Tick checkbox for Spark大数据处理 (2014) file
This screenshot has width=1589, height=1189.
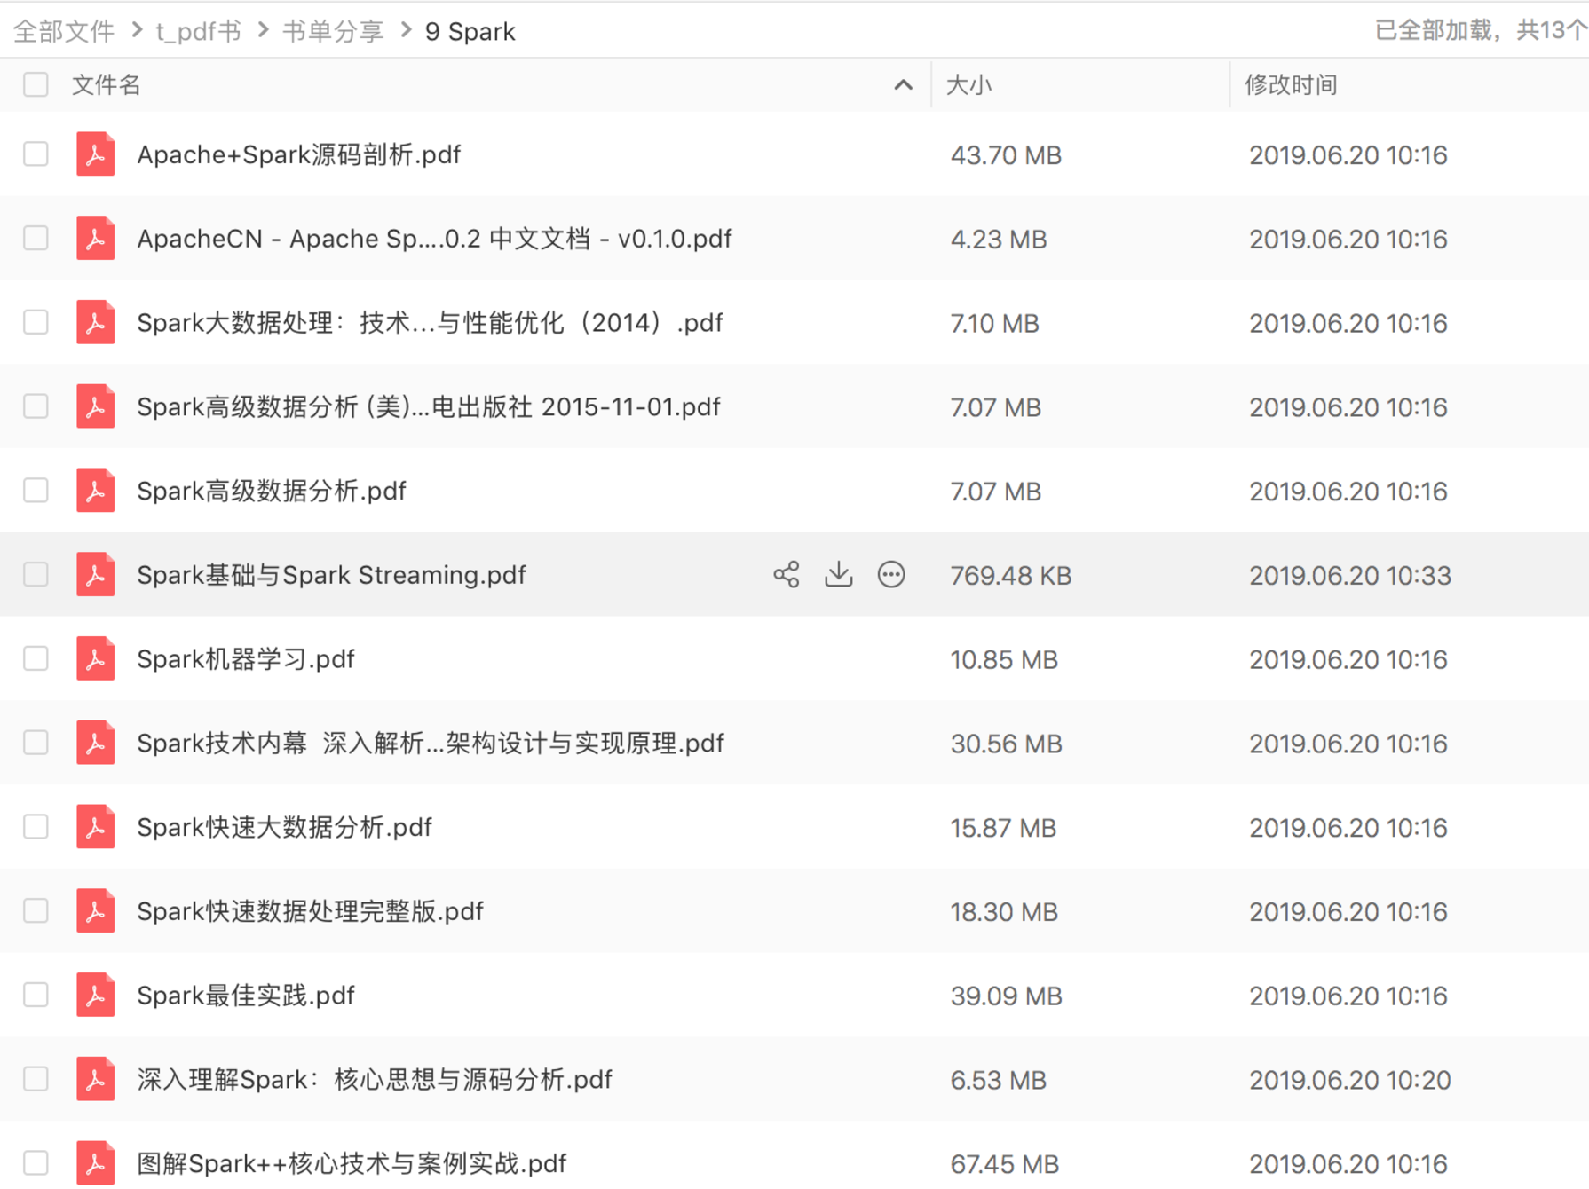click(x=36, y=322)
